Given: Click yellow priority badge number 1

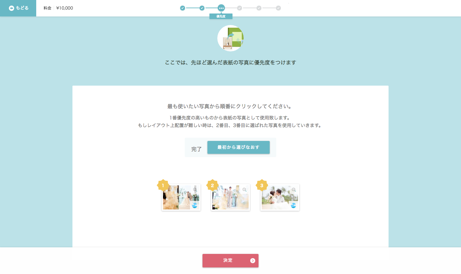Looking at the screenshot, I should (163, 185).
